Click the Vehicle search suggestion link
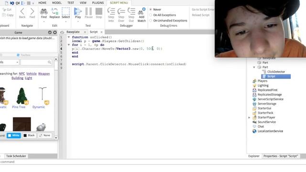The height and width of the screenshot is (172, 306). [32, 74]
